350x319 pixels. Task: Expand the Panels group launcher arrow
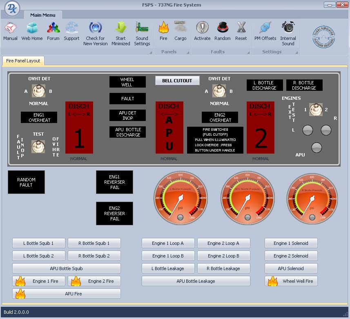(188, 53)
